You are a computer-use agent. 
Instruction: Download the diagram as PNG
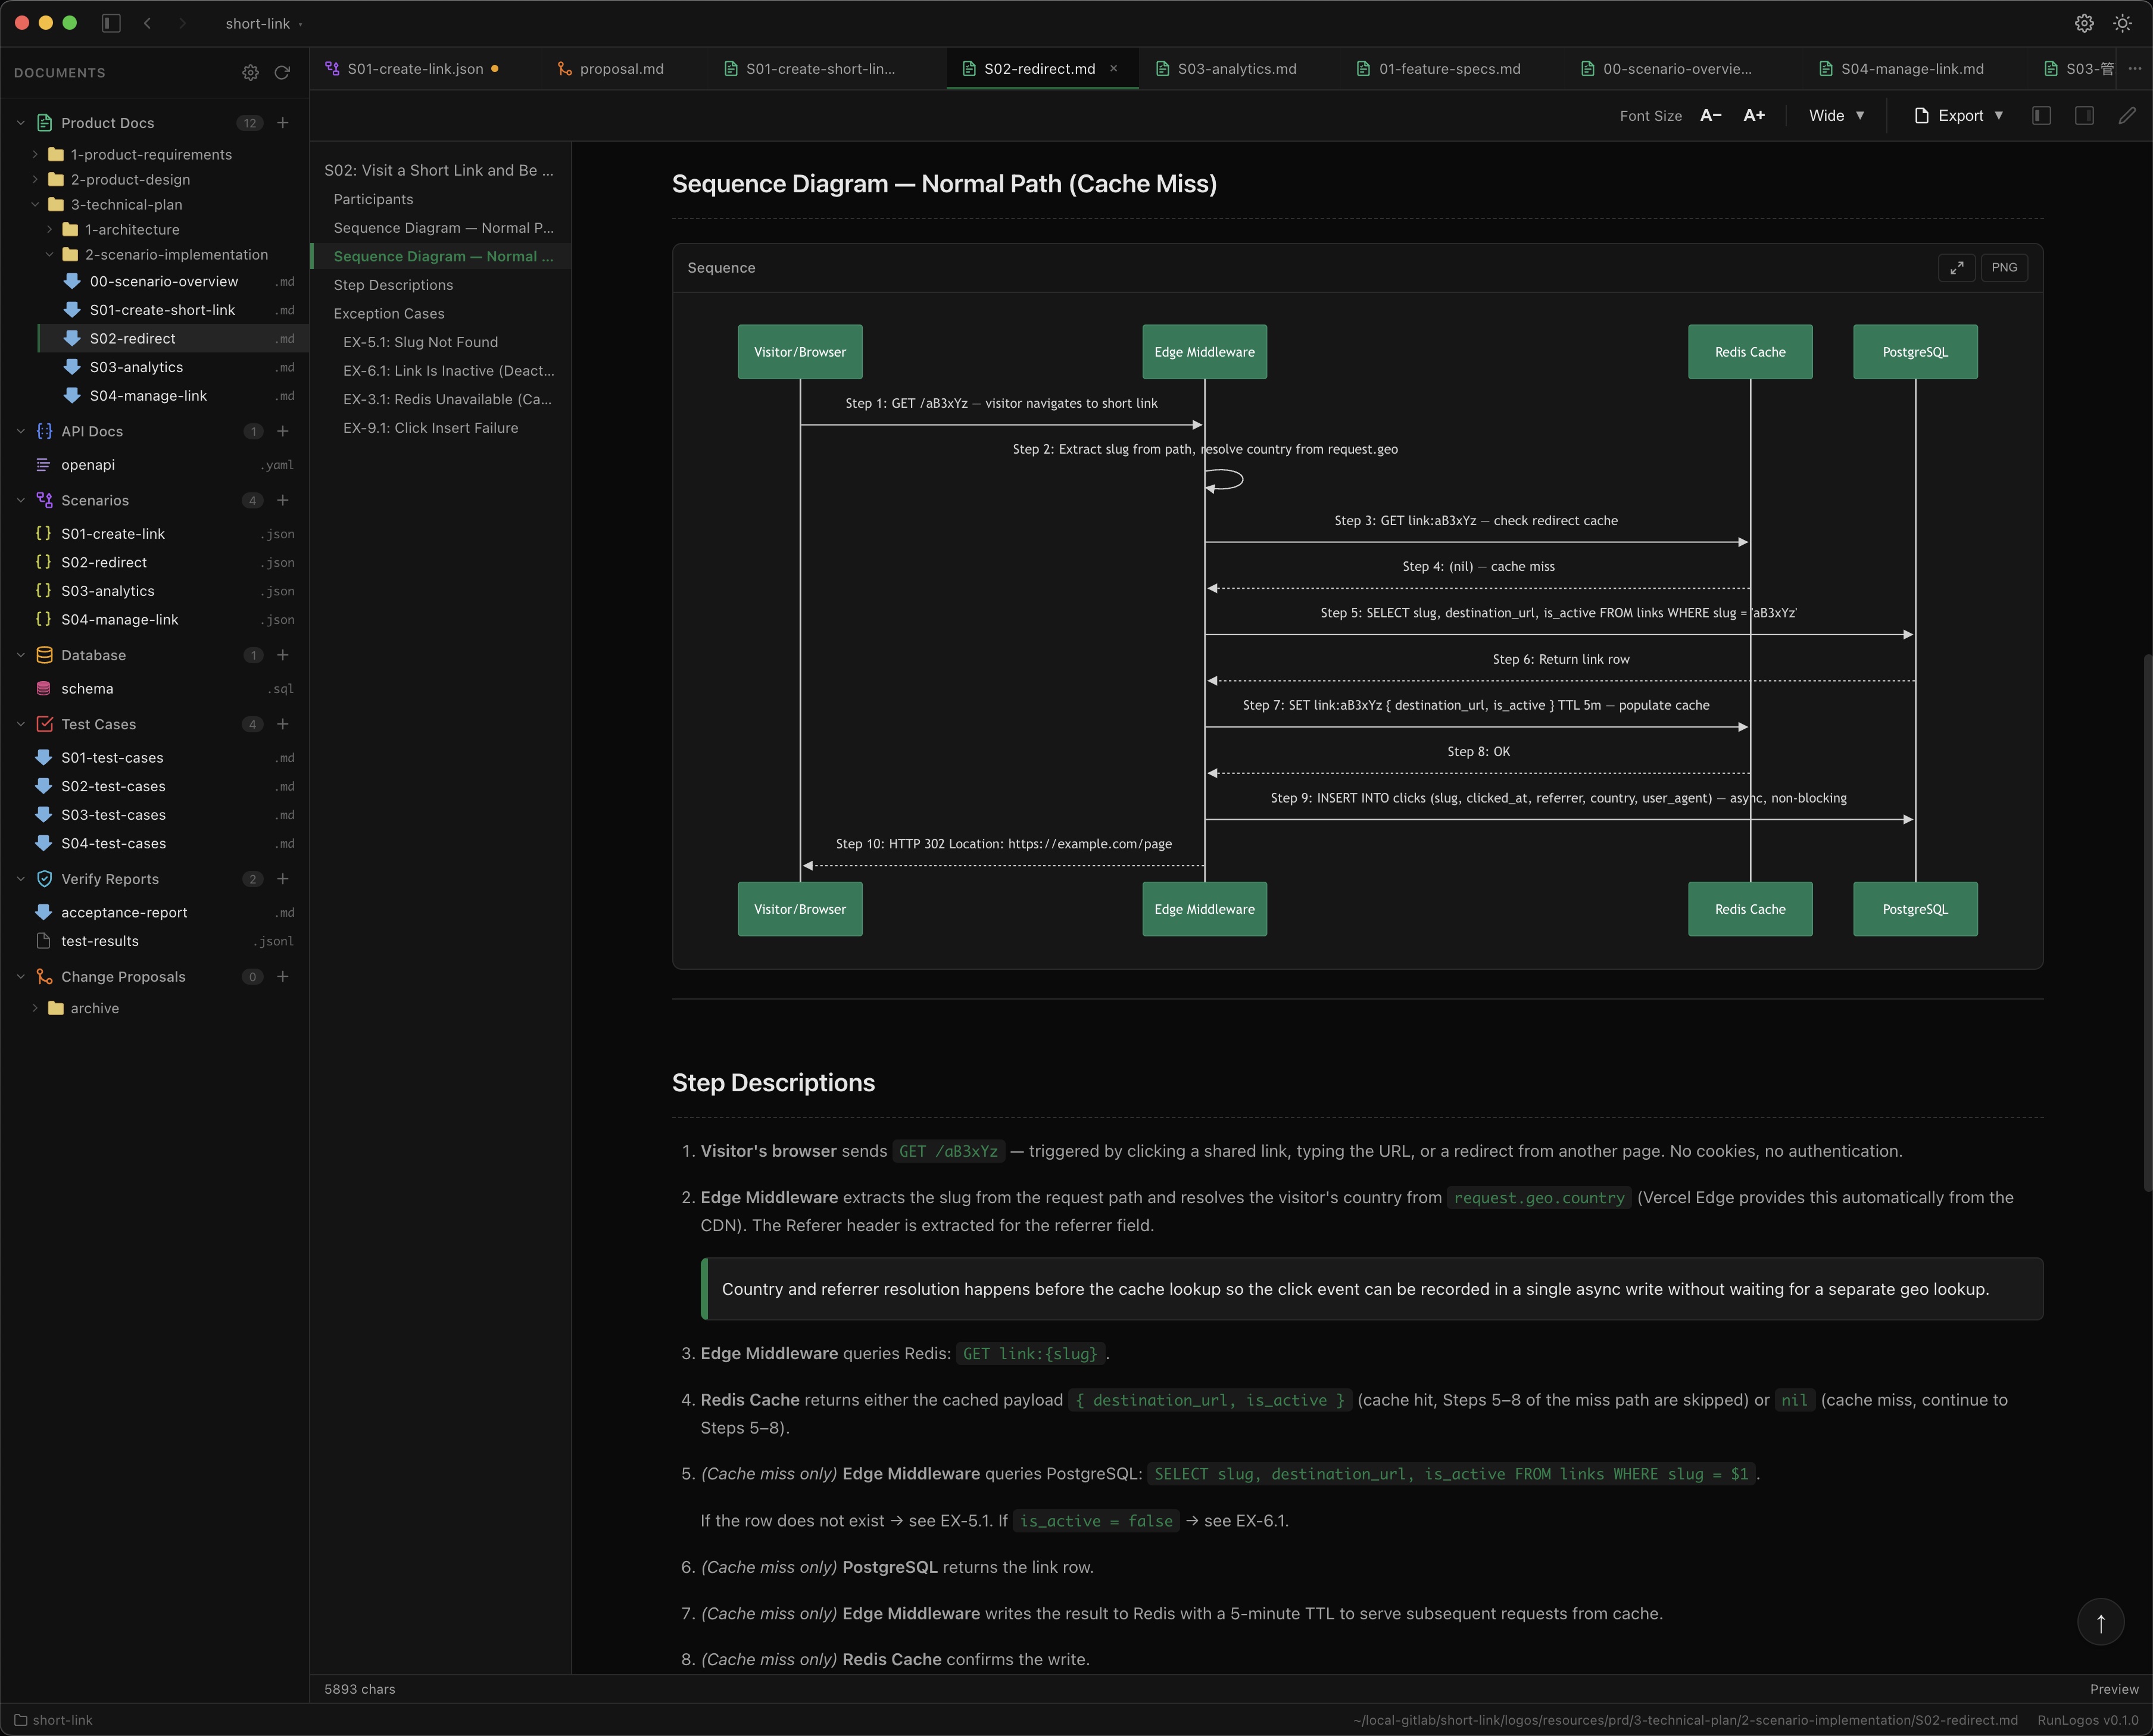click(2004, 267)
